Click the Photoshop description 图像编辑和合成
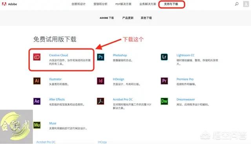Screen dimensions: 251x144 coord(123,60)
